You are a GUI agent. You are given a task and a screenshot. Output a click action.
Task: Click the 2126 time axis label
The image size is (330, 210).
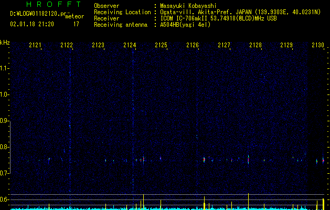click(193, 45)
